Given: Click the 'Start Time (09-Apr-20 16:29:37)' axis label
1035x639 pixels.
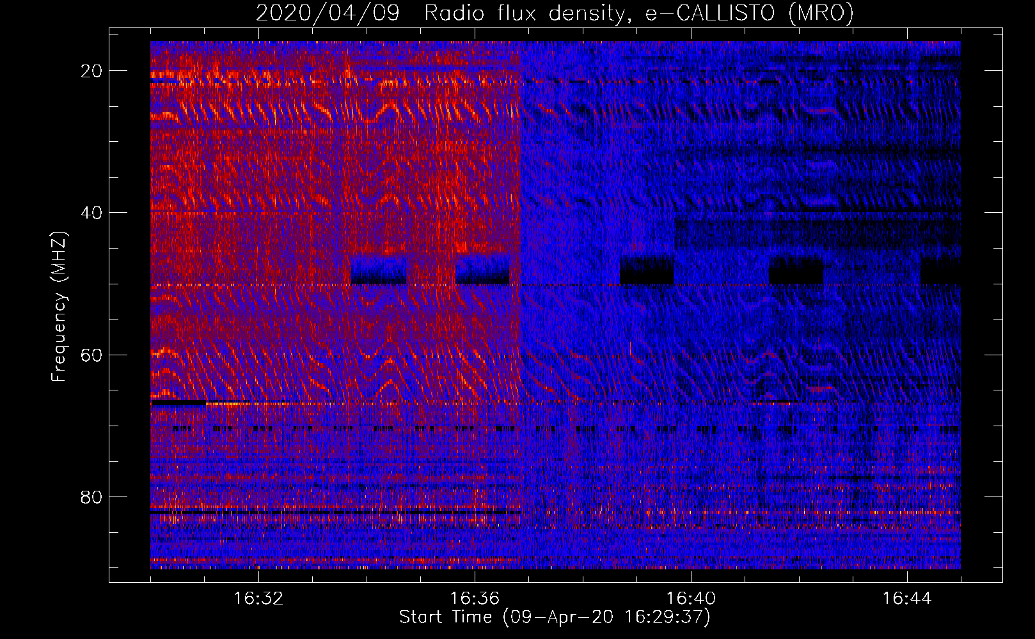Looking at the screenshot, I should [x=555, y=617].
